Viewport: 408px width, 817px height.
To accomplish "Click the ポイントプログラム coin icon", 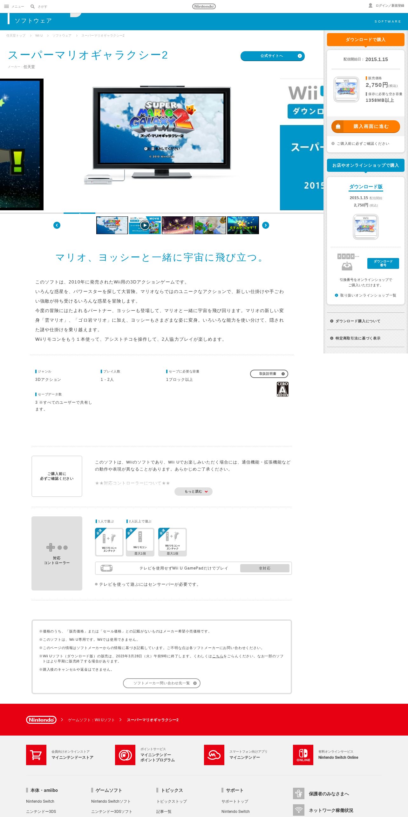I will point(125,755).
